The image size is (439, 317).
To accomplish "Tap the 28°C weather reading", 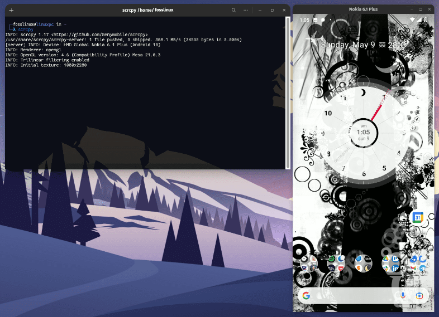I will point(396,45).
